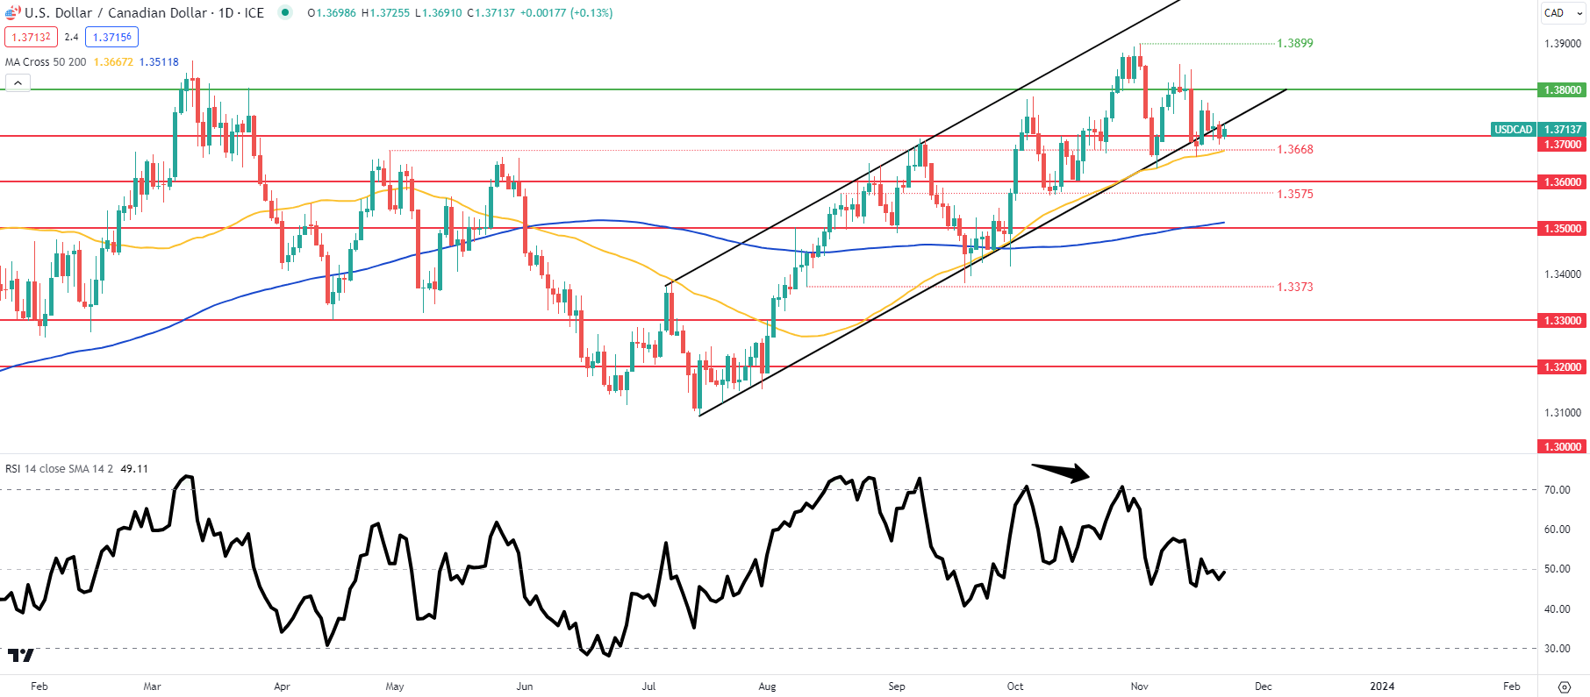Click the red 1.35000 price level label
The width and height of the screenshot is (1590, 697).
click(1562, 229)
